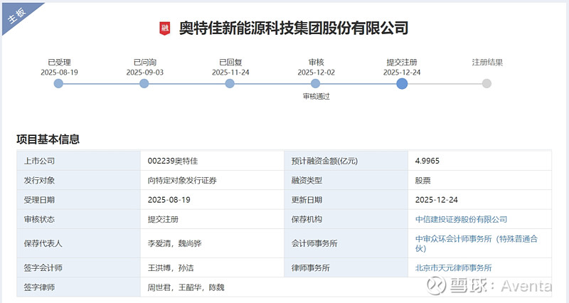The width and height of the screenshot is (569, 303).
Task: Click the 已受理 timeline node dated 2025-08-19
Action: 58,84
